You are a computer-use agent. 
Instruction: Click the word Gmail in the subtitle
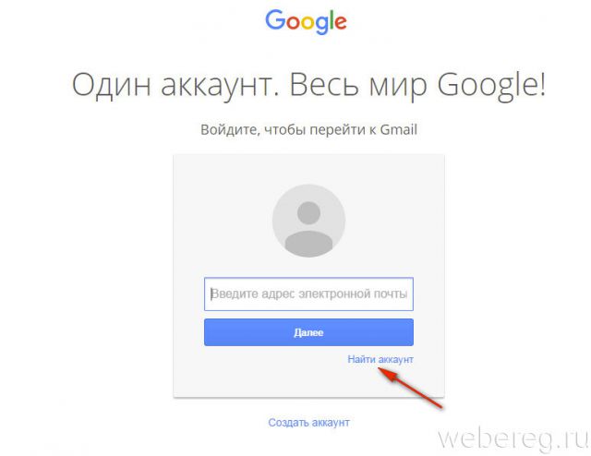(399, 129)
